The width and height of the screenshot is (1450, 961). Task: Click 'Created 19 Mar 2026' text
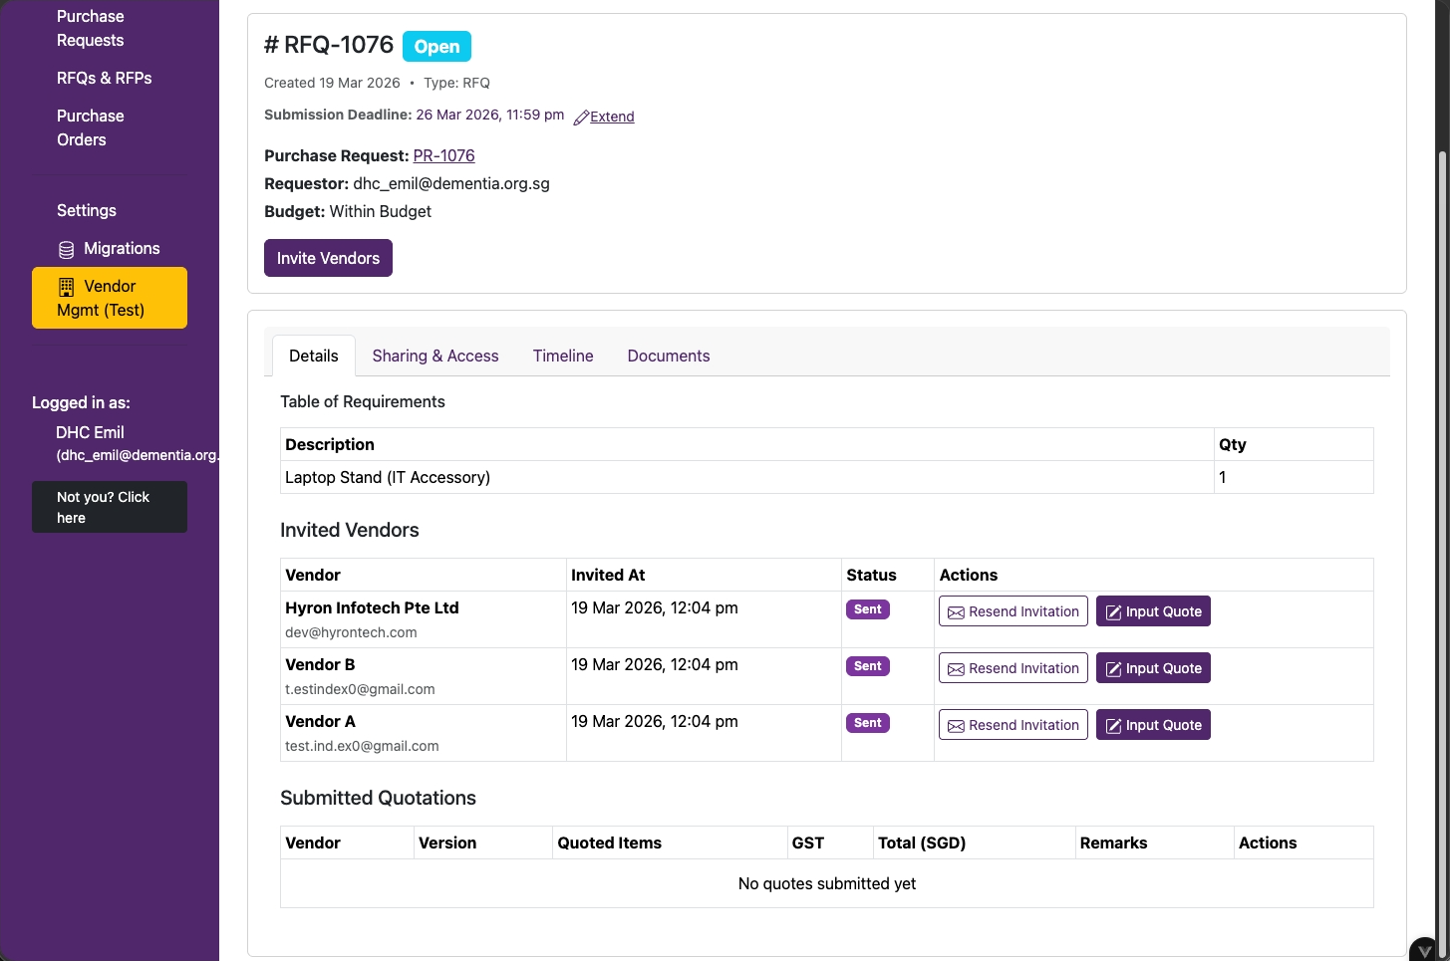pyautogui.click(x=332, y=83)
